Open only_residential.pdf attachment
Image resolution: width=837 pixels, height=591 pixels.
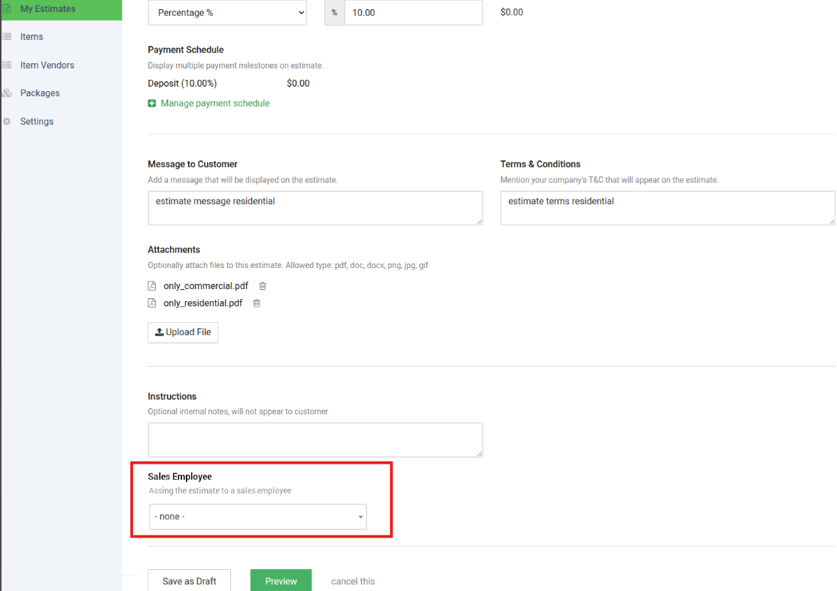pos(202,303)
